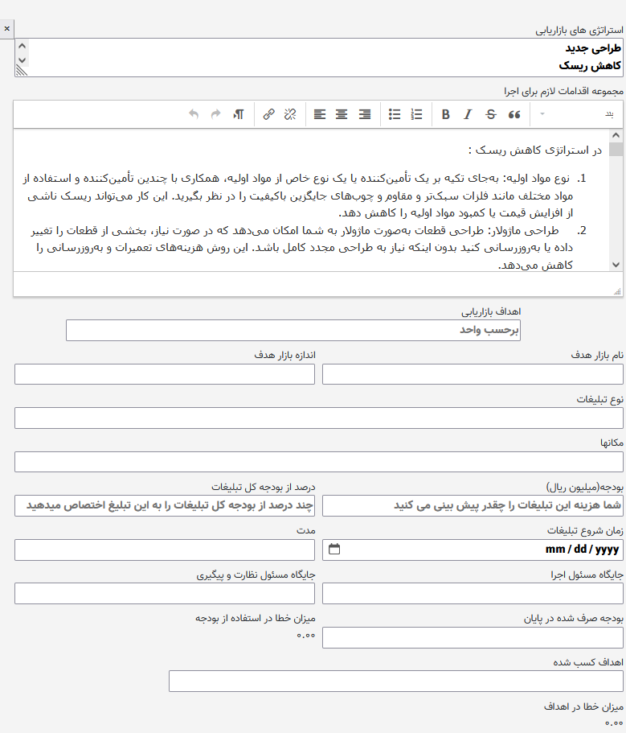
Task: Click the undo arrow in editor toolbar
Action: (194, 114)
